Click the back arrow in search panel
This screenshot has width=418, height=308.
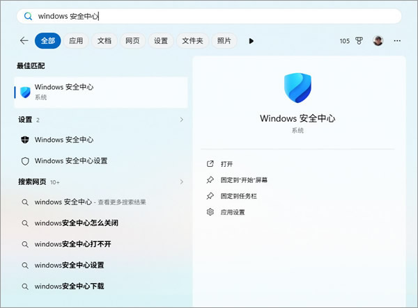(x=24, y=41)
